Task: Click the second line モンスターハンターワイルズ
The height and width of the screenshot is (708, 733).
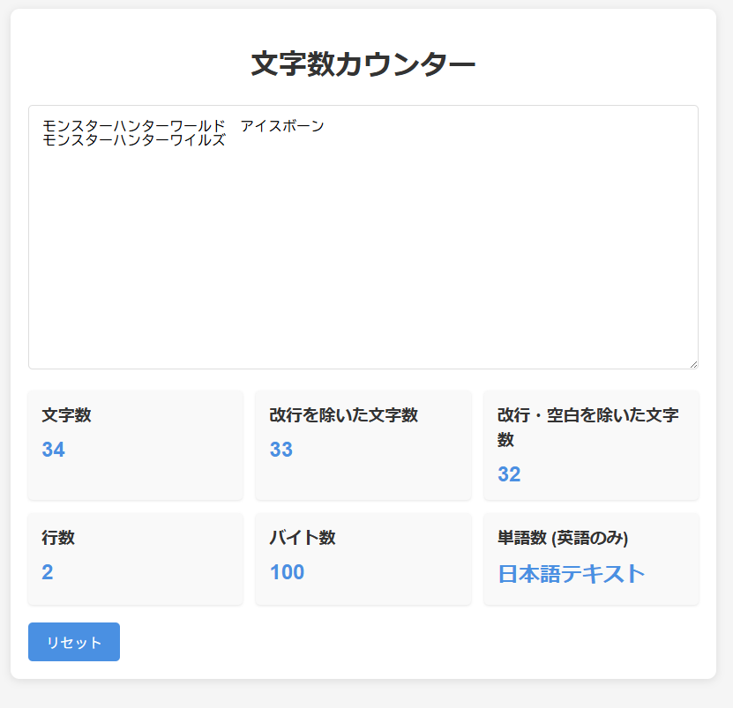Action: tap(134, 139)
